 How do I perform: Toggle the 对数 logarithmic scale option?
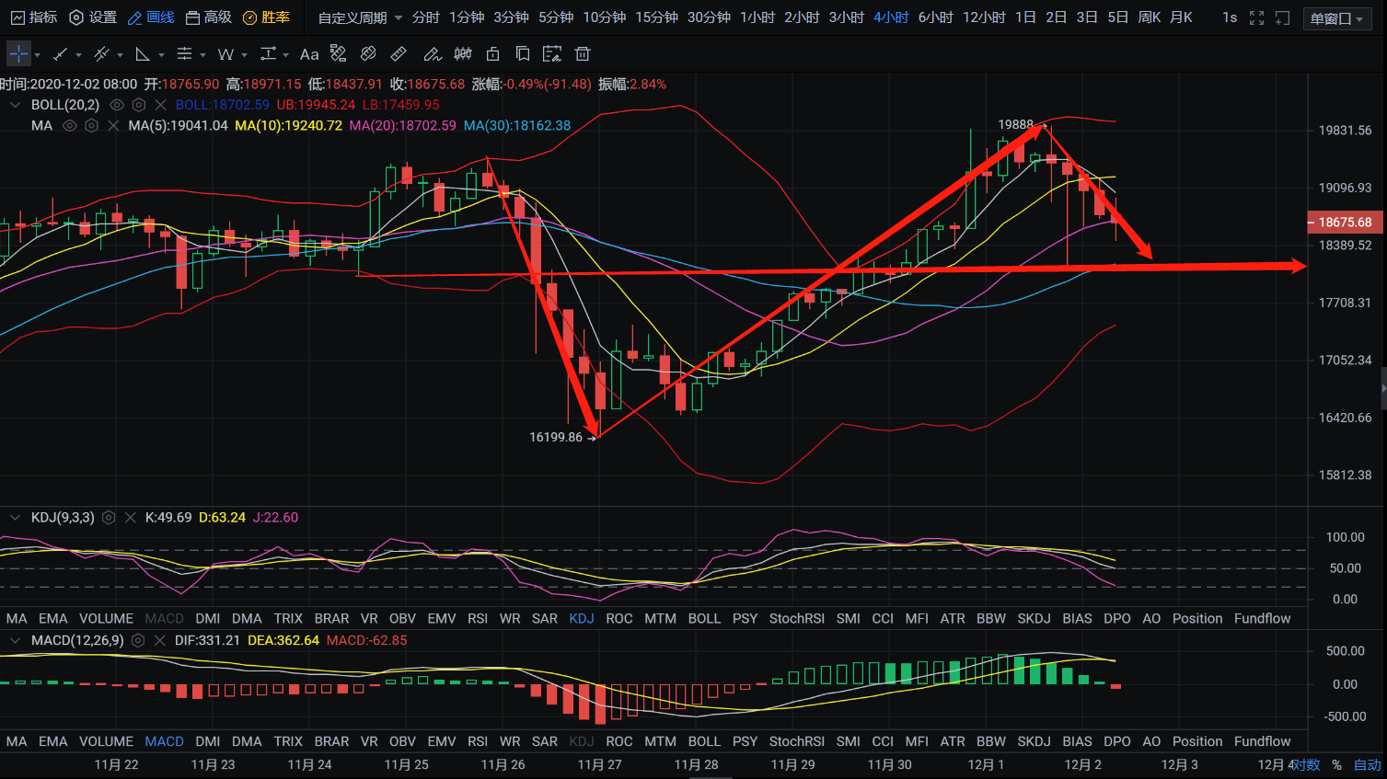(1306, 764)
